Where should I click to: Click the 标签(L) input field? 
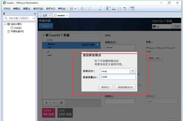[x=120, y=101]
